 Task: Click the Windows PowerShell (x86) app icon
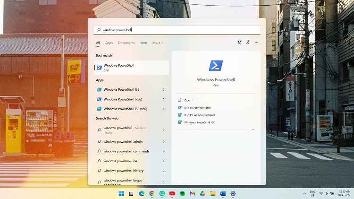coord(99,99)
